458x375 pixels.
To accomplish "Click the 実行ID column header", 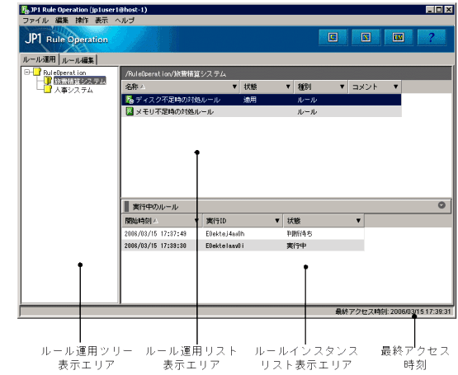I will (243, 221).
